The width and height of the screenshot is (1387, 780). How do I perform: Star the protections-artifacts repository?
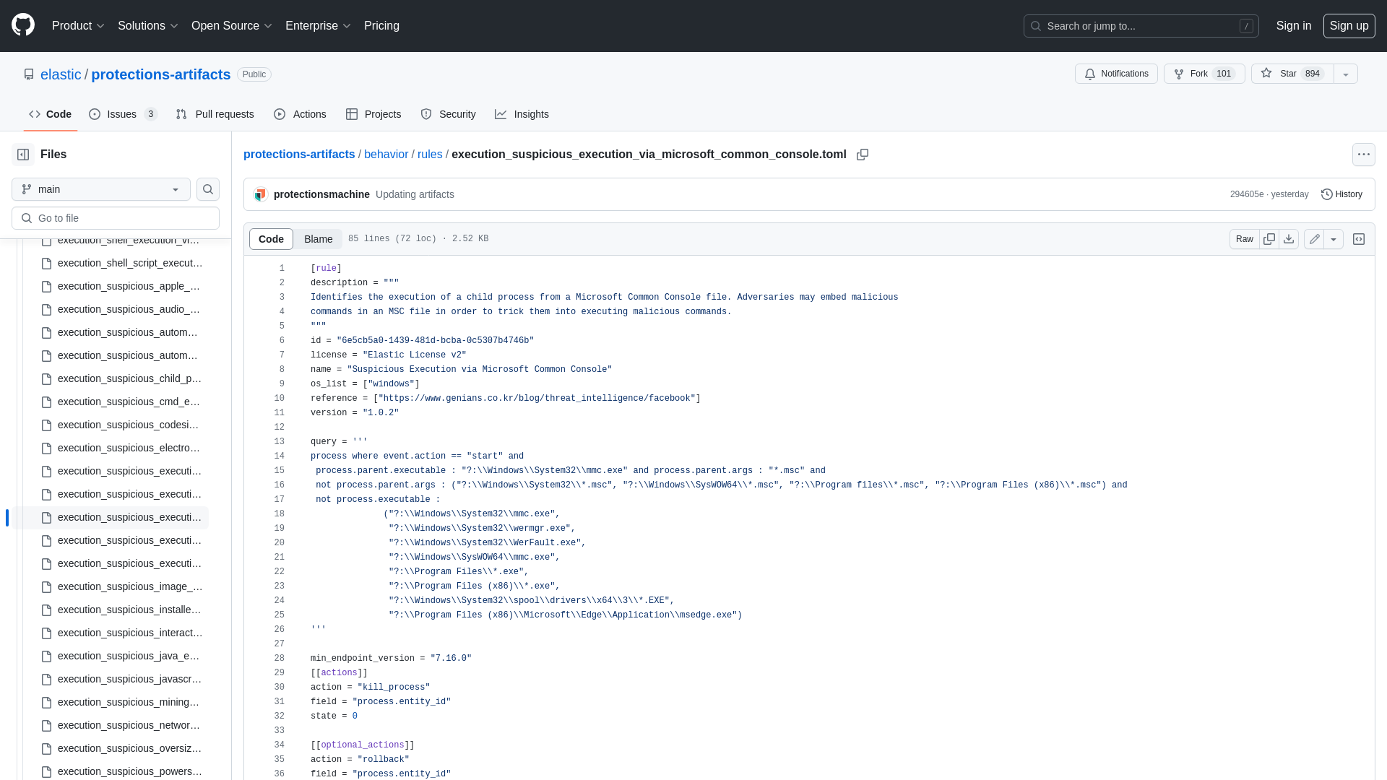tap(1292, 74)
